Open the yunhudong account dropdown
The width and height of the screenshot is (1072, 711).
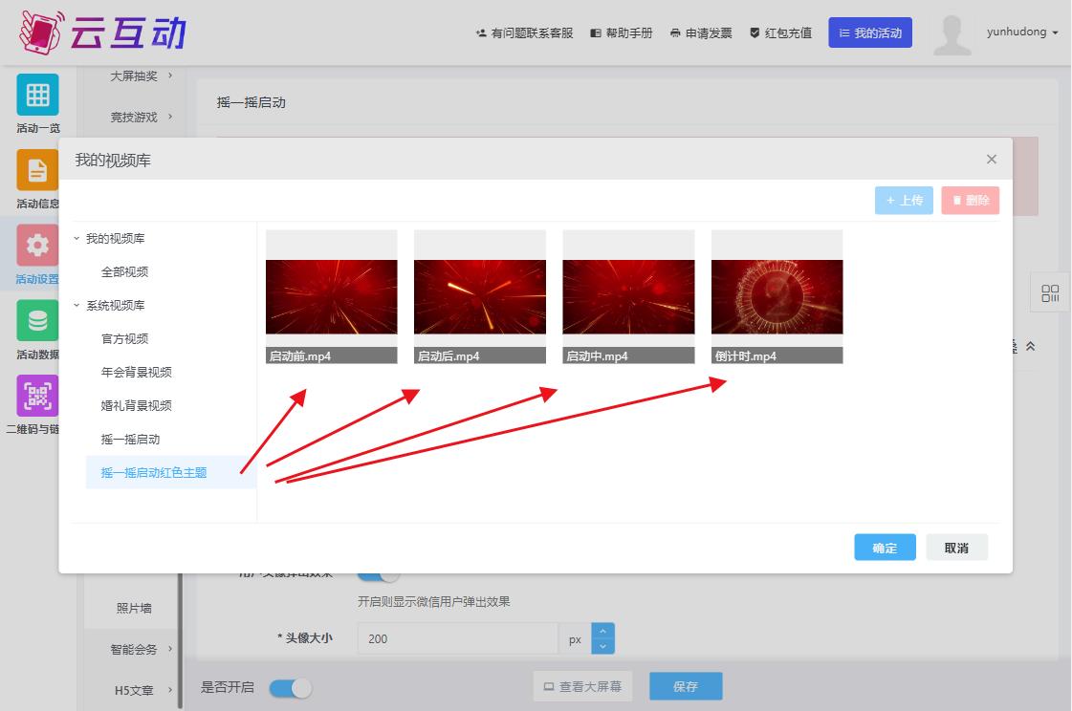point(1022,32)
